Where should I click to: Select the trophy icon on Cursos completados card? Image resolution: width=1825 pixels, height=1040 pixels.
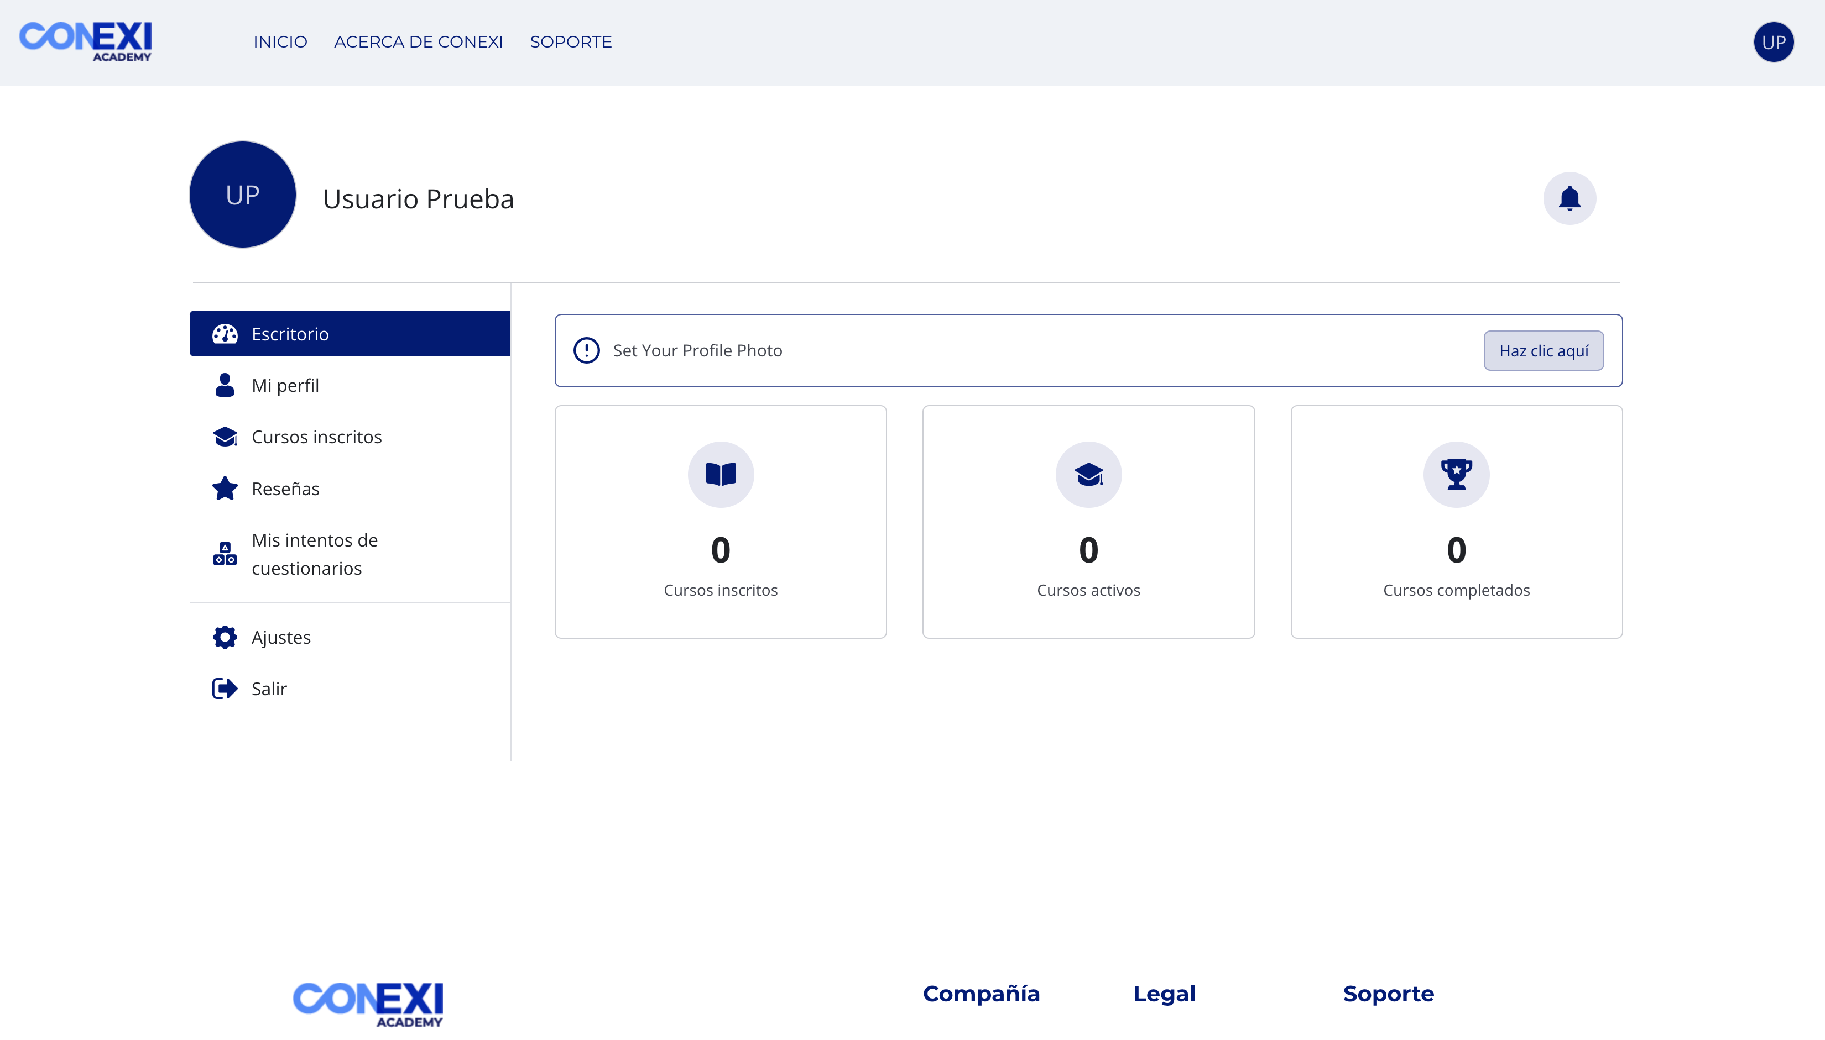point(1456,474)
